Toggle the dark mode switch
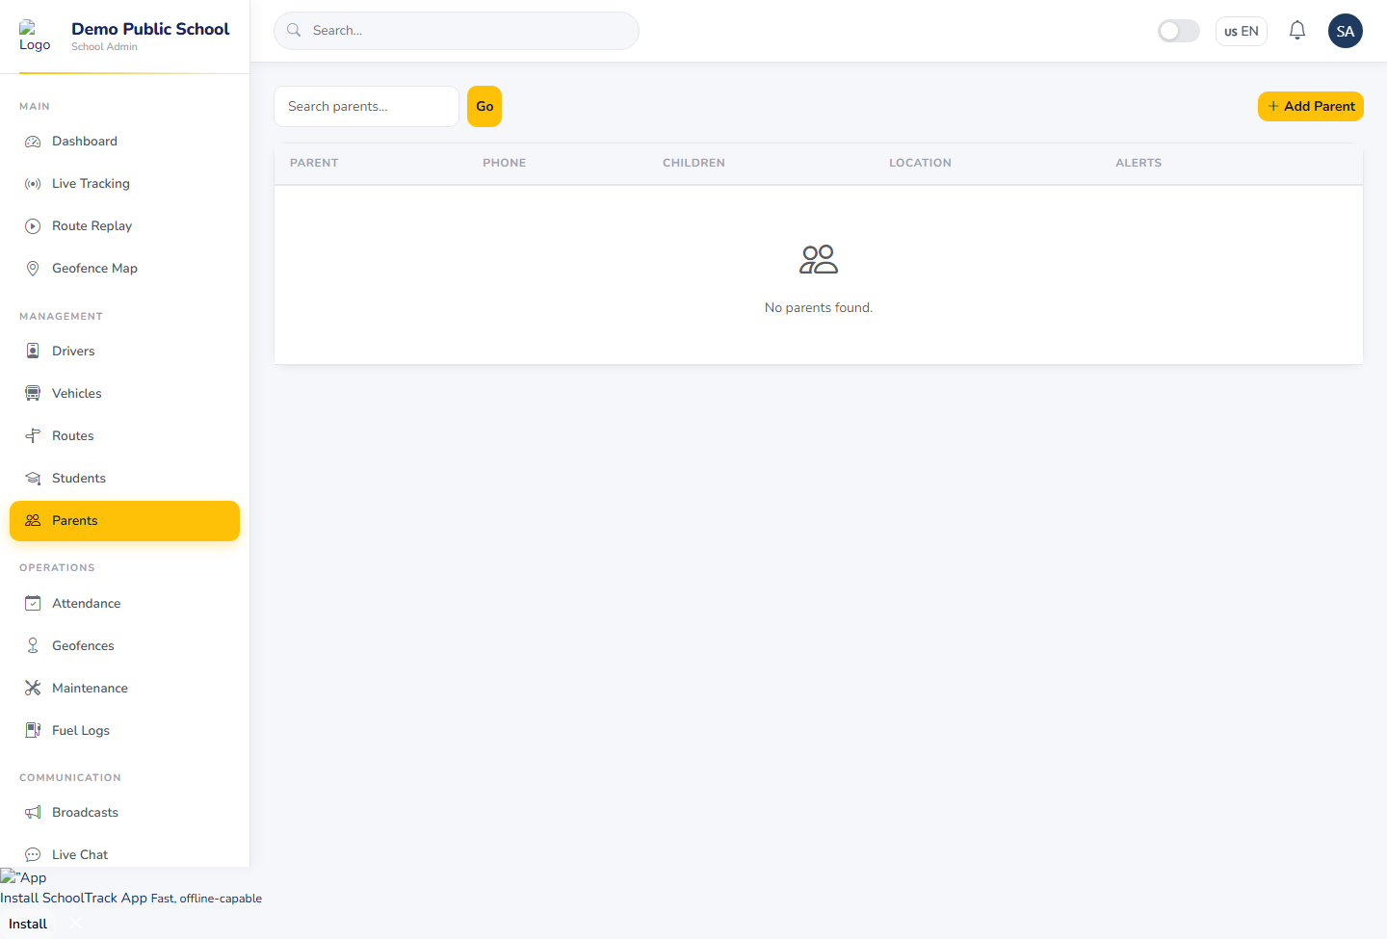This screenshot has width=1387, height=939. tap(1179, 31)
